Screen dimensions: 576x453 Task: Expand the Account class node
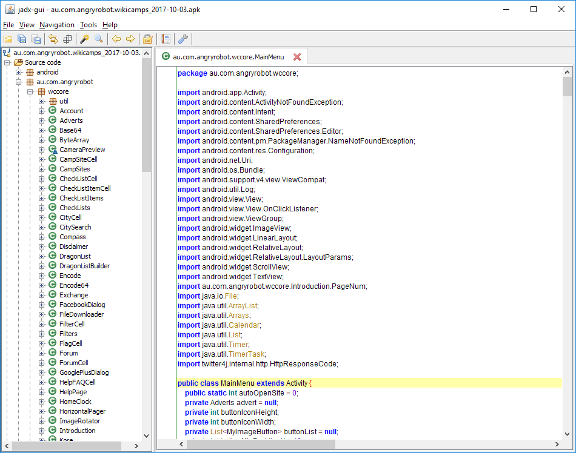coord(41,111)
